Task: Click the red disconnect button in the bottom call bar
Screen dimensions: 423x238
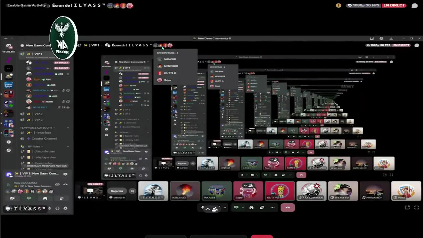Action: 288,208
